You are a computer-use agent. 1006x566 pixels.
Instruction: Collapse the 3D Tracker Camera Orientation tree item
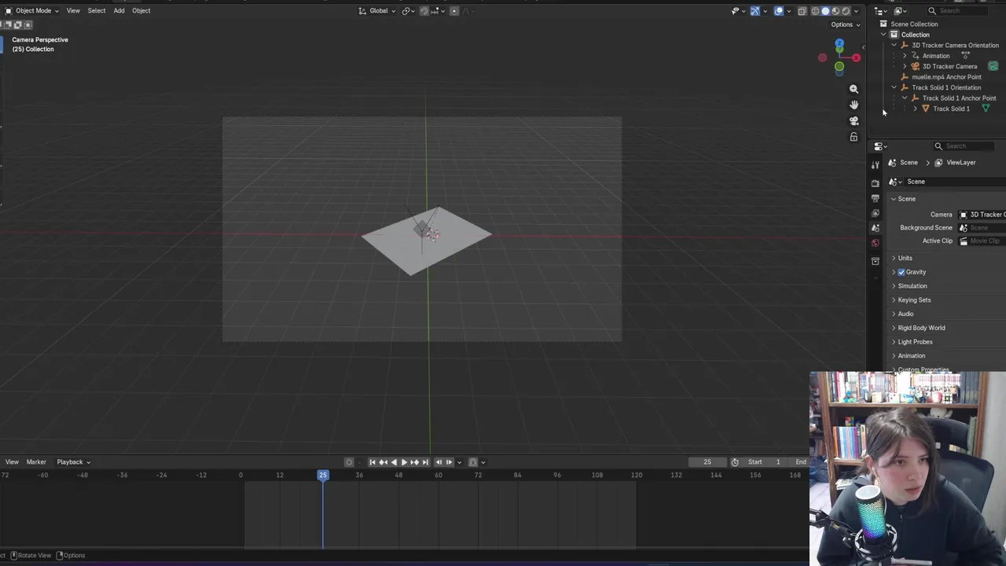point(894,45)
